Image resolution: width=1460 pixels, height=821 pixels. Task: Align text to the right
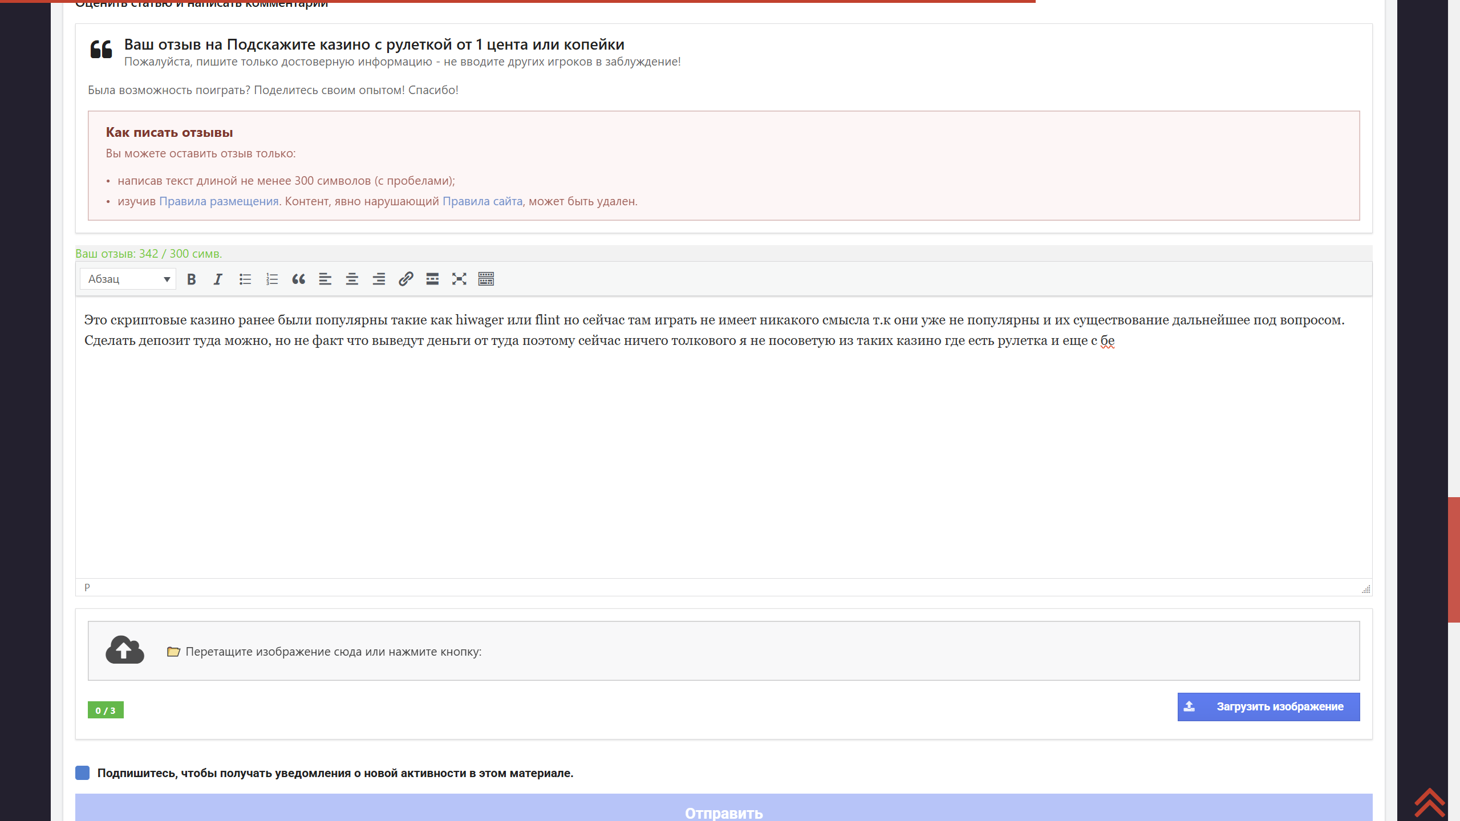point(379,279)
